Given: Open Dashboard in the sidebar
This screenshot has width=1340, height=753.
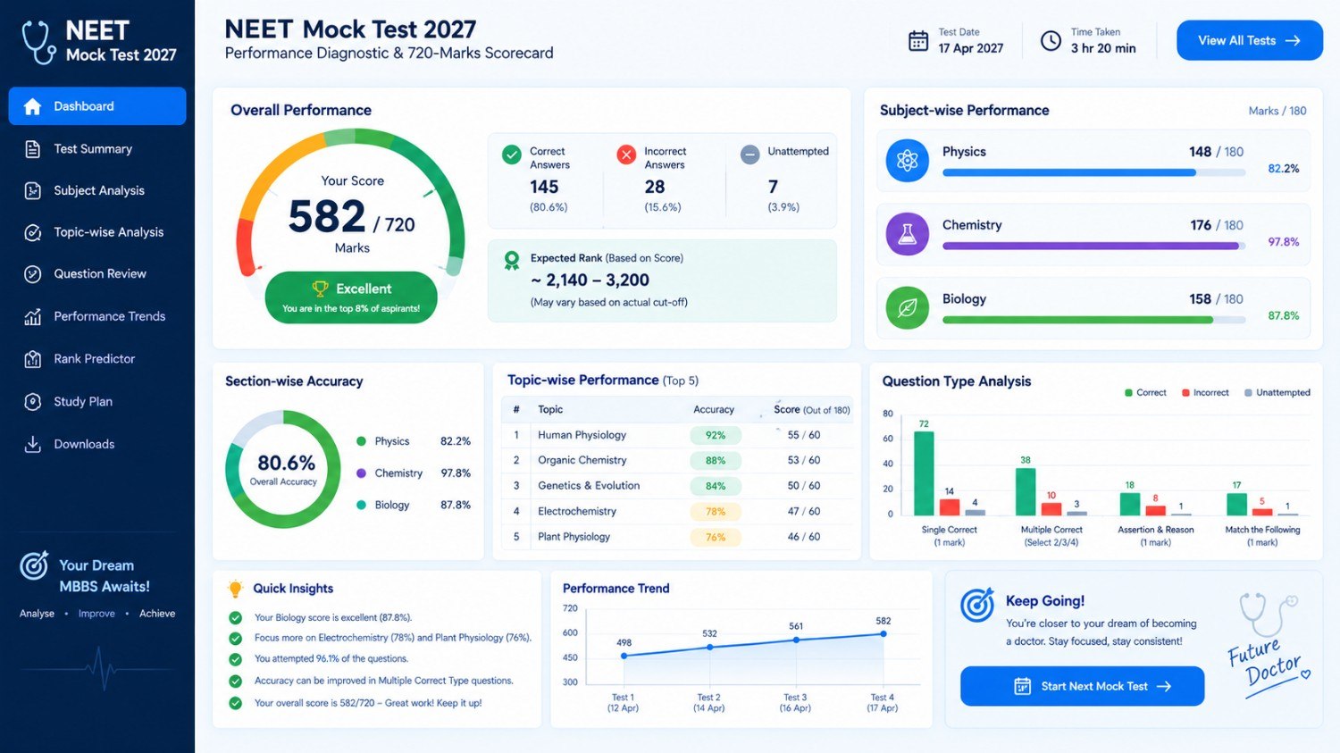Looking at the screenshot, I should pos(97,106).
